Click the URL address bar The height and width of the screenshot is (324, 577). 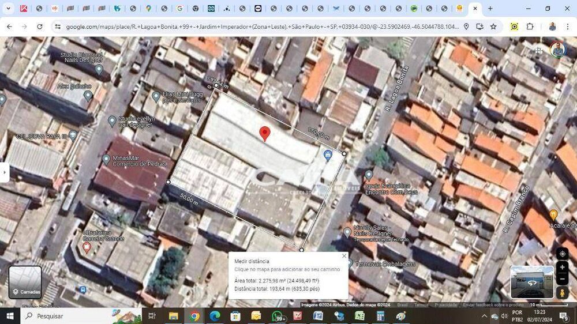click(262, 27)
